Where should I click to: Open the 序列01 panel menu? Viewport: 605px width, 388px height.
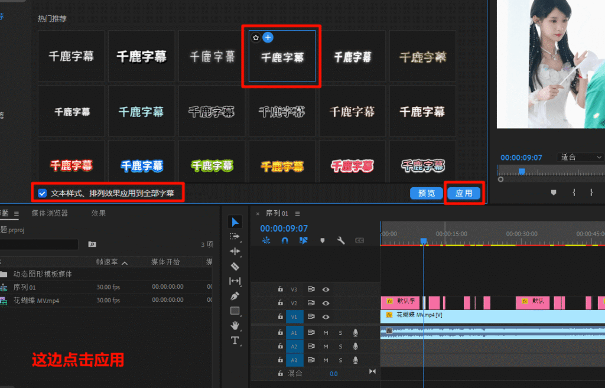point(298,213)
